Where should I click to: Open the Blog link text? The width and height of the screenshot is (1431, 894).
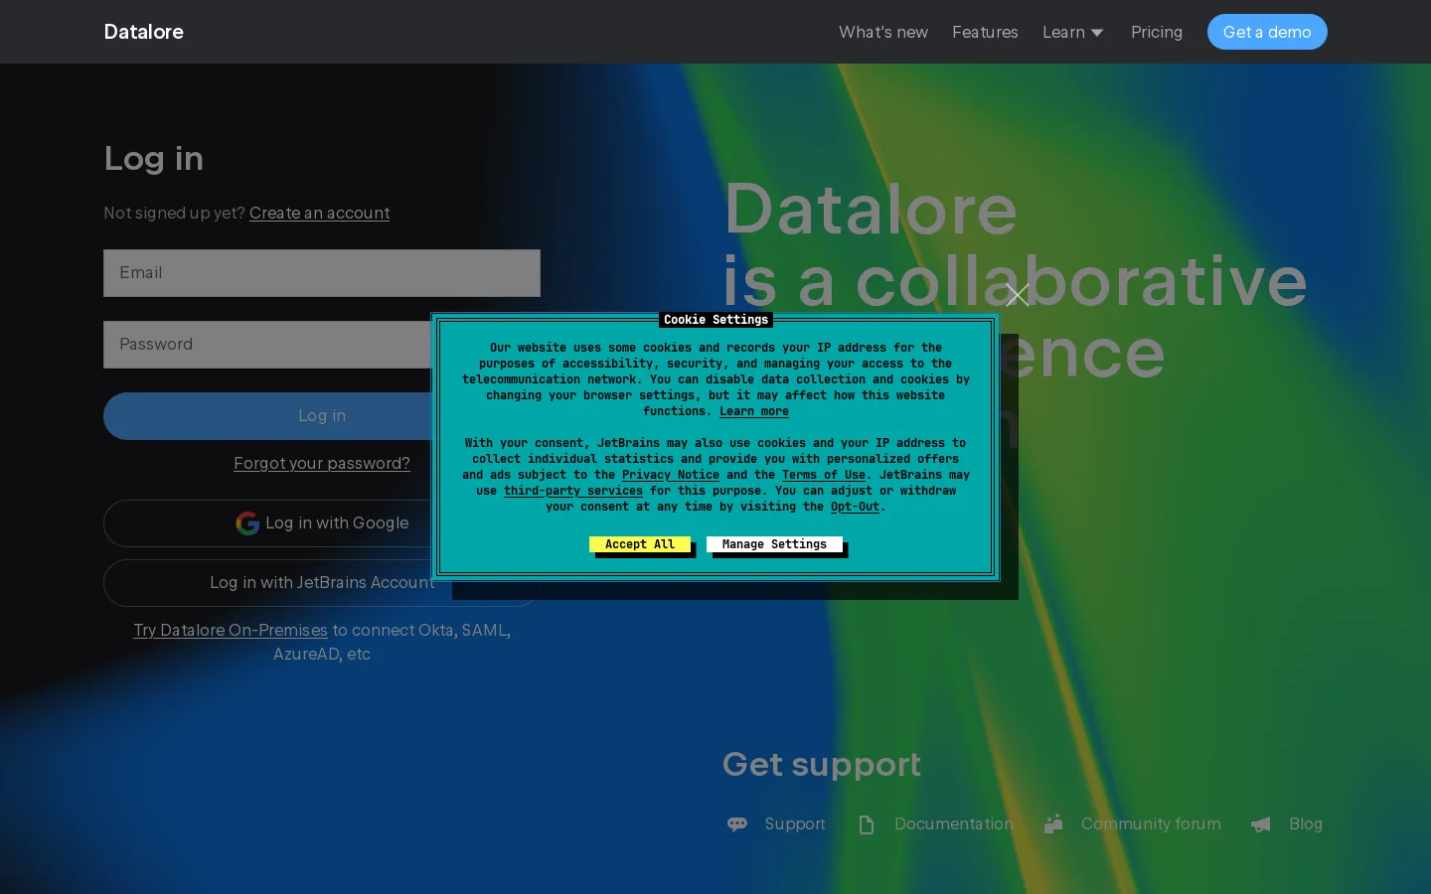pyautogui.click(x=1306, y=823)
